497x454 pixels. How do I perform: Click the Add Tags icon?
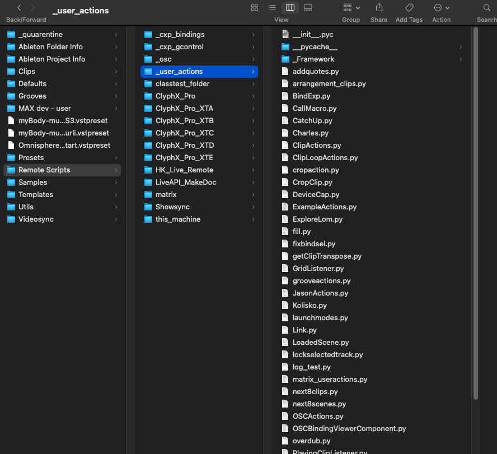pos(409,7)
